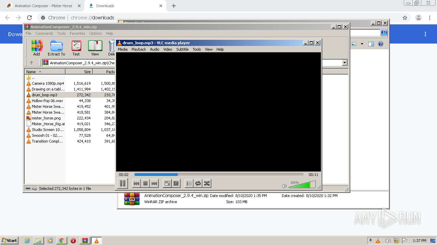Open Chrome profile avatar
The width and height of the screenshot is (437, 245).
tap(419, 18)
